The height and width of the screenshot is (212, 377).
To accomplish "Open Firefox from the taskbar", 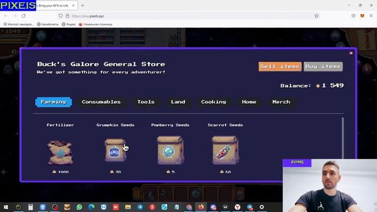I will pyautogui.click(x=201, y=207).
